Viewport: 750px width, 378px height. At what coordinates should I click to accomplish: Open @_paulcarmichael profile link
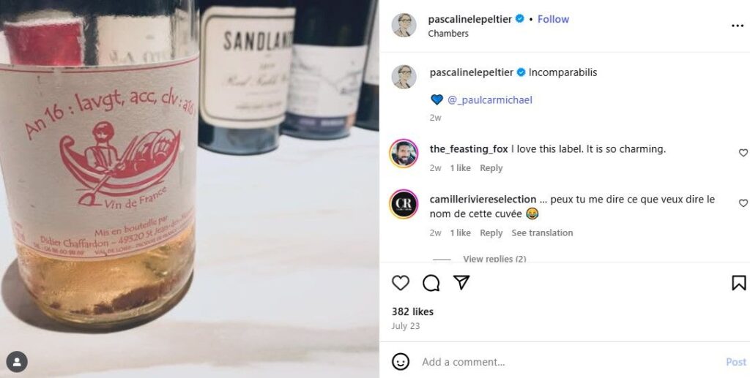(x=490, y=99)
